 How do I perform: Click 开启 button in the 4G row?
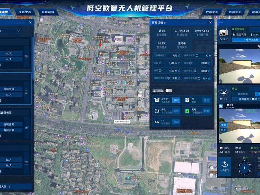pos(176,122)
